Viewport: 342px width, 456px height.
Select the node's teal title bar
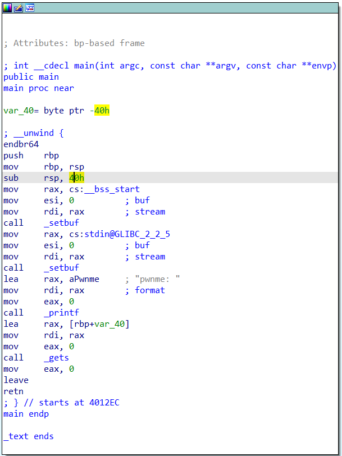click(171, 8)
